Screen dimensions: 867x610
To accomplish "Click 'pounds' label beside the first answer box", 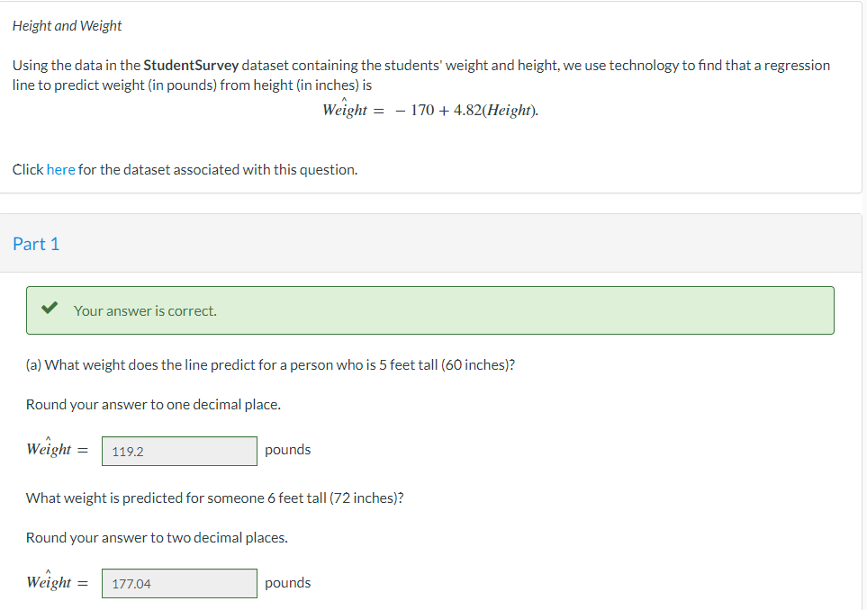I will point(287,449).
